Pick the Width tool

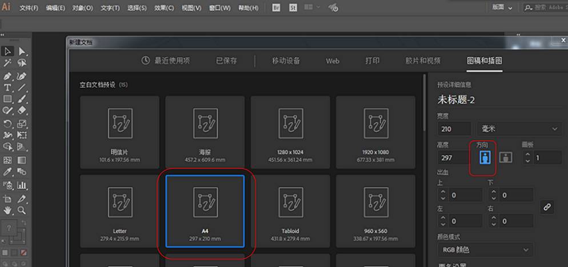click(7, 135)
